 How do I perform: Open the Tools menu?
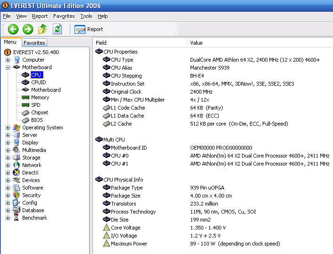[x=86, y=16]
